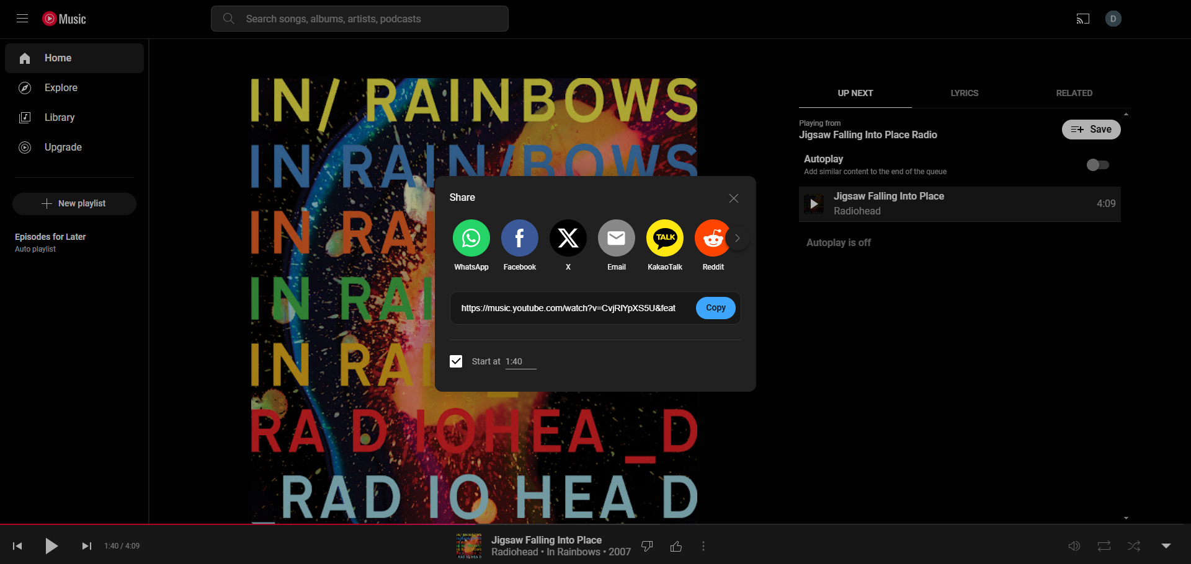The image size is (1191, 564).
Task: Collapse the player with the down chevron
Action: [1166, 546]
